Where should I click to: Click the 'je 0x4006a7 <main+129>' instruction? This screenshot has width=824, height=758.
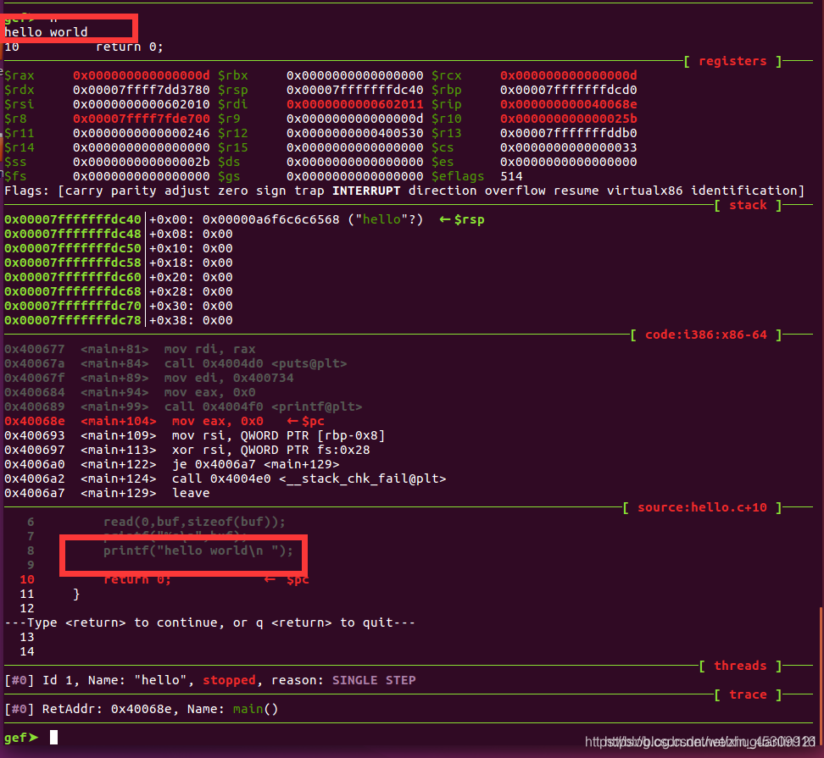pos(255,465)
